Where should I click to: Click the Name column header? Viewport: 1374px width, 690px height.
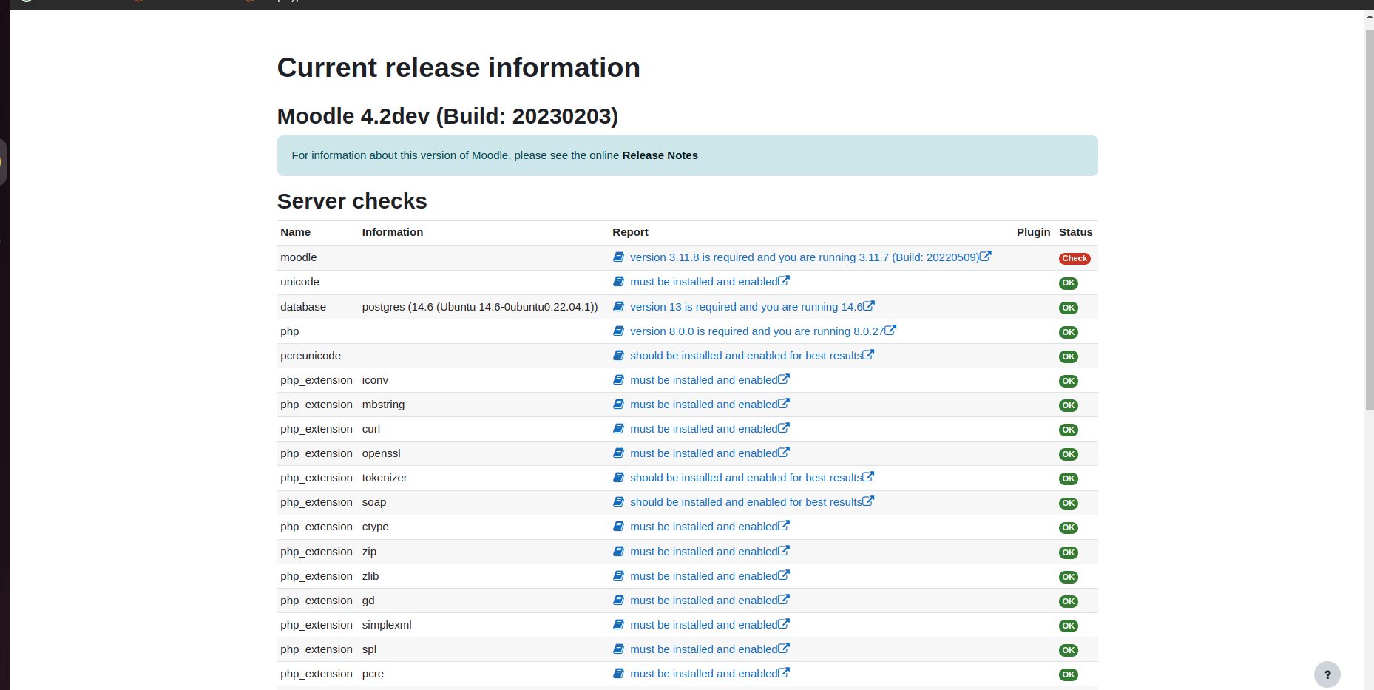(295, 232)
